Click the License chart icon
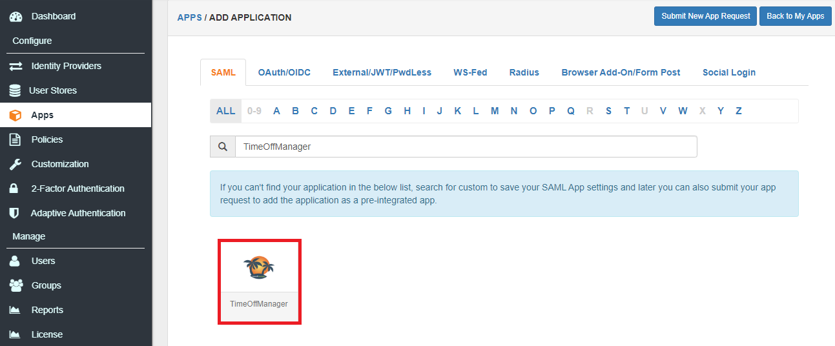The width and height of the screenshot is (835, 346). 15,334
